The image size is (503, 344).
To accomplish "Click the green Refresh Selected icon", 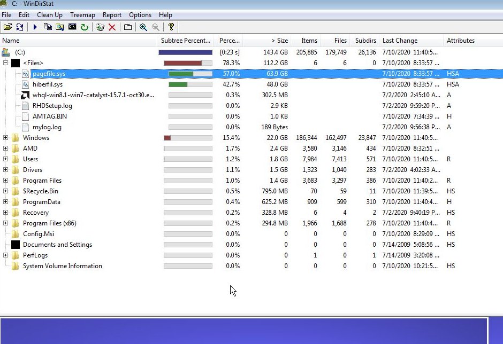I will (x=85, y=27).
